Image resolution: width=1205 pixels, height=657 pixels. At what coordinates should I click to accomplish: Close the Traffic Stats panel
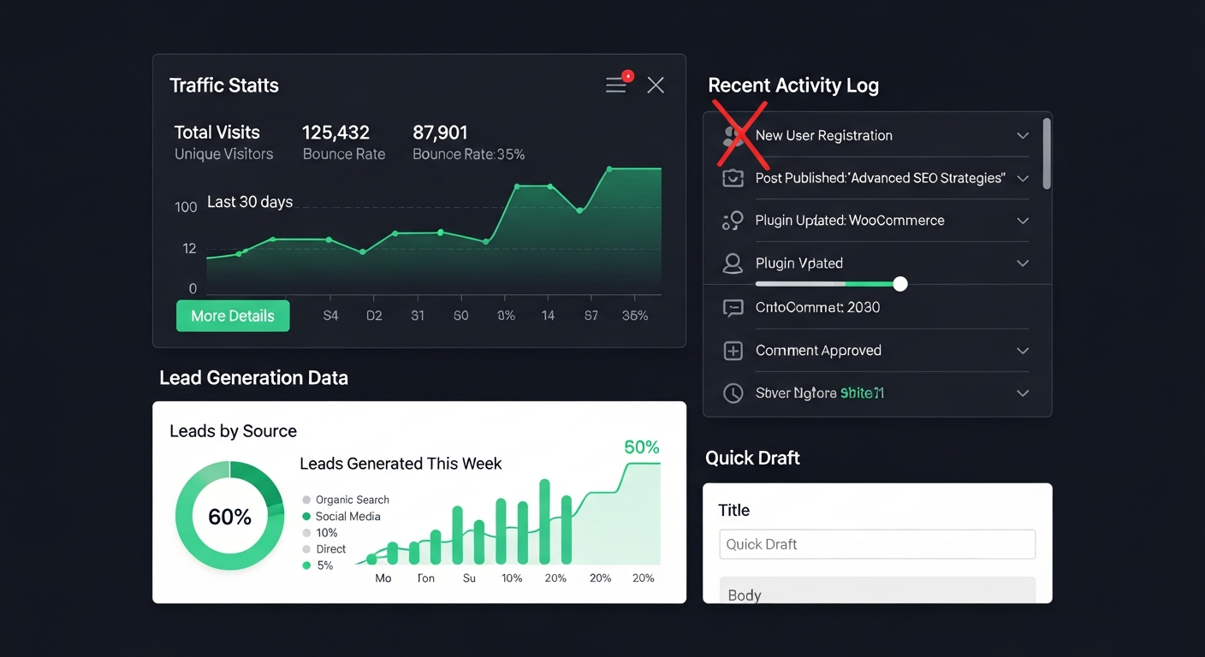point(656,85)
